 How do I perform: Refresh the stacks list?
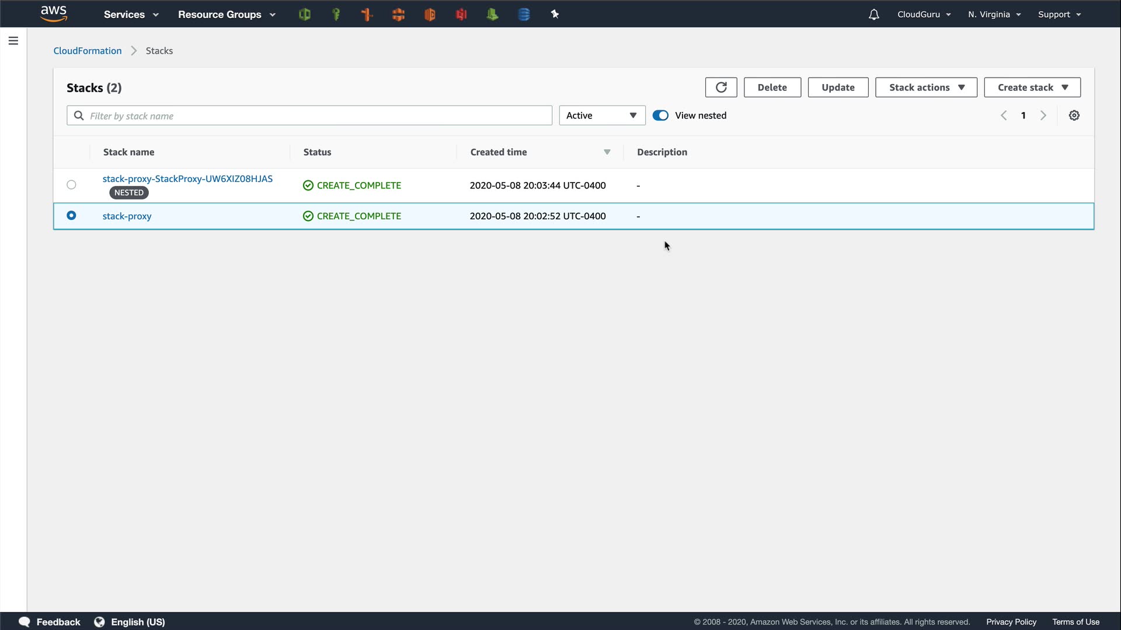(721, 87)
